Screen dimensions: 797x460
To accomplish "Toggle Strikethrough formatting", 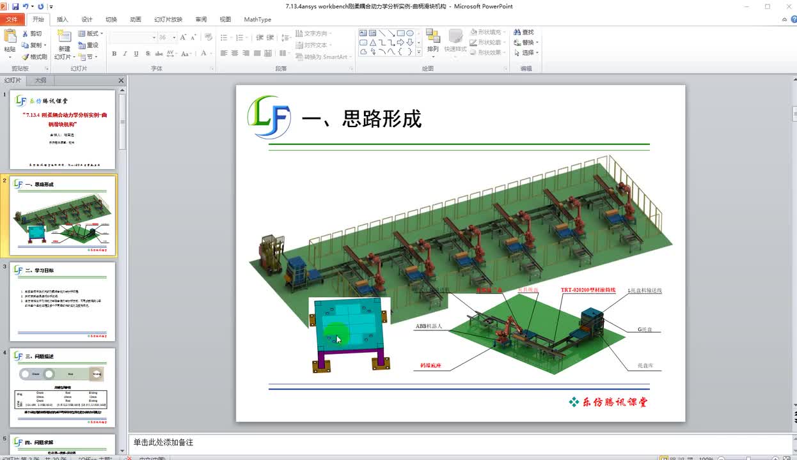I will (159, 54).
